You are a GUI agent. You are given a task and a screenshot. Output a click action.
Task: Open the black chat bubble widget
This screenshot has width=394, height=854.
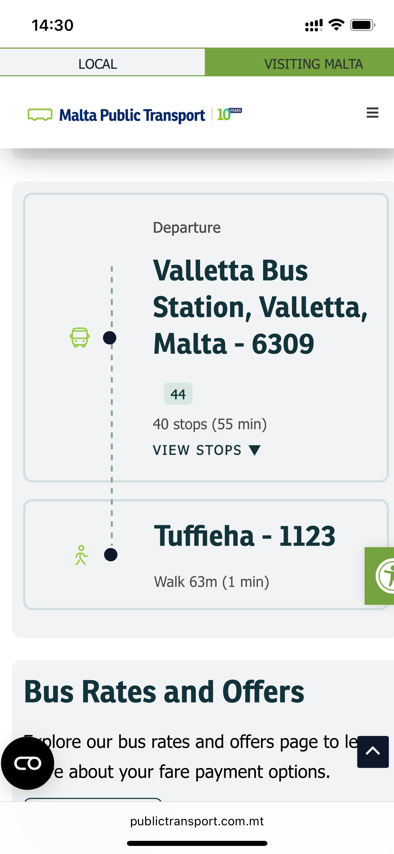pos(28,763)
